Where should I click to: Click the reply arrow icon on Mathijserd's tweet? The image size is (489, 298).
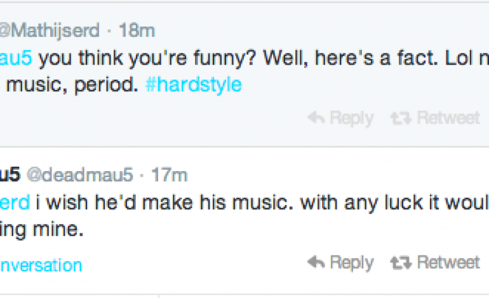pos(316,118)
